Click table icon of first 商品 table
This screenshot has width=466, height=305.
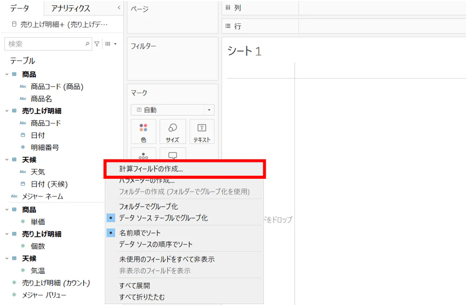[14, 74]
